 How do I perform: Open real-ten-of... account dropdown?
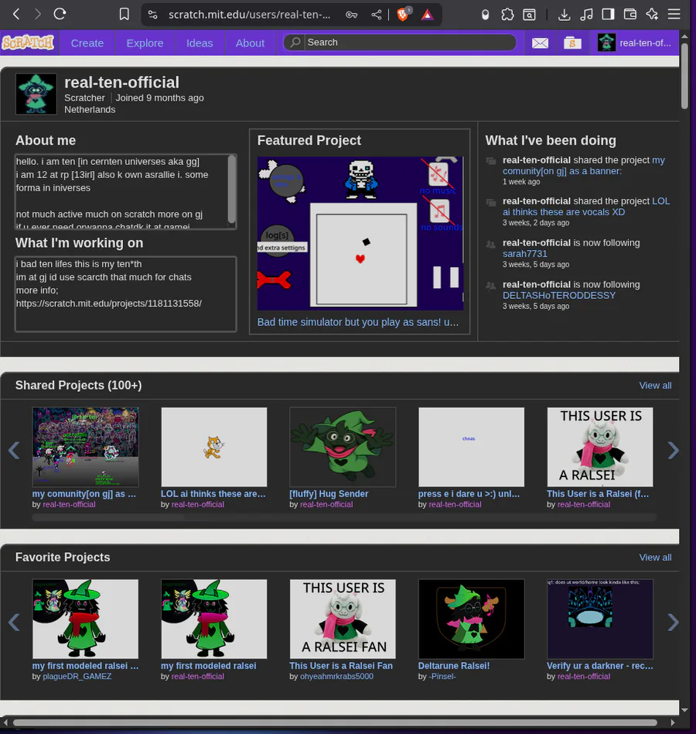(x=634, y=43)
